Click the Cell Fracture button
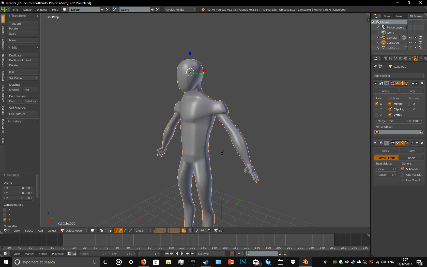This screenshot has height=267, width=427. tap(23, 114)
